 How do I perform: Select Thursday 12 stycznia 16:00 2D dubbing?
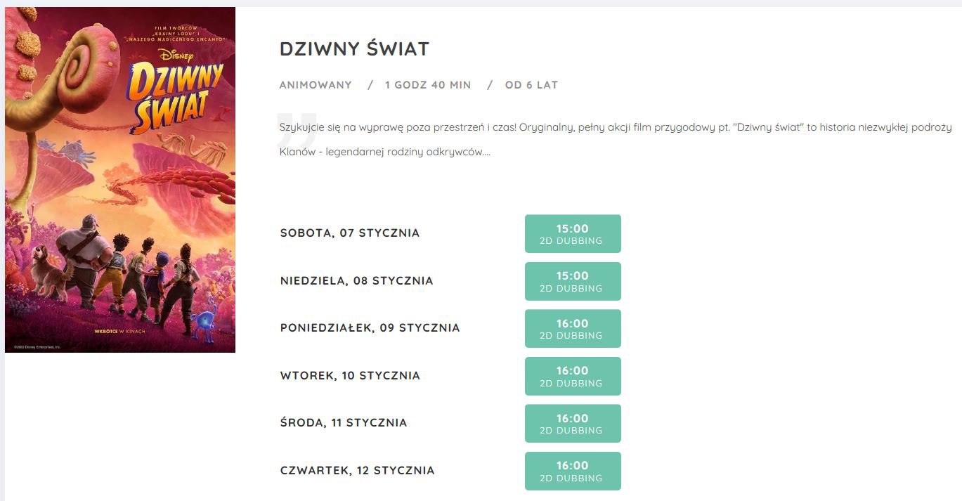click(573, 471)
